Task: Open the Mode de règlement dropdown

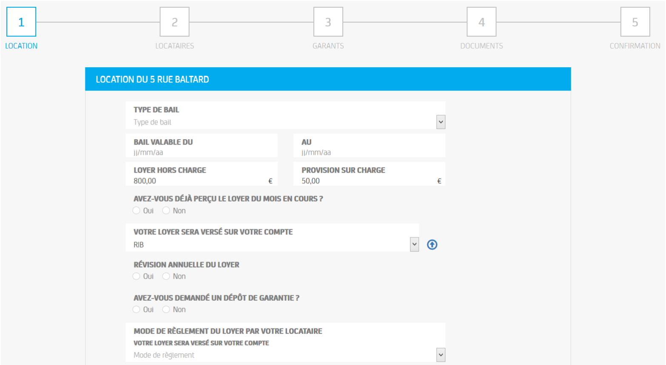Action: [285, 355]
